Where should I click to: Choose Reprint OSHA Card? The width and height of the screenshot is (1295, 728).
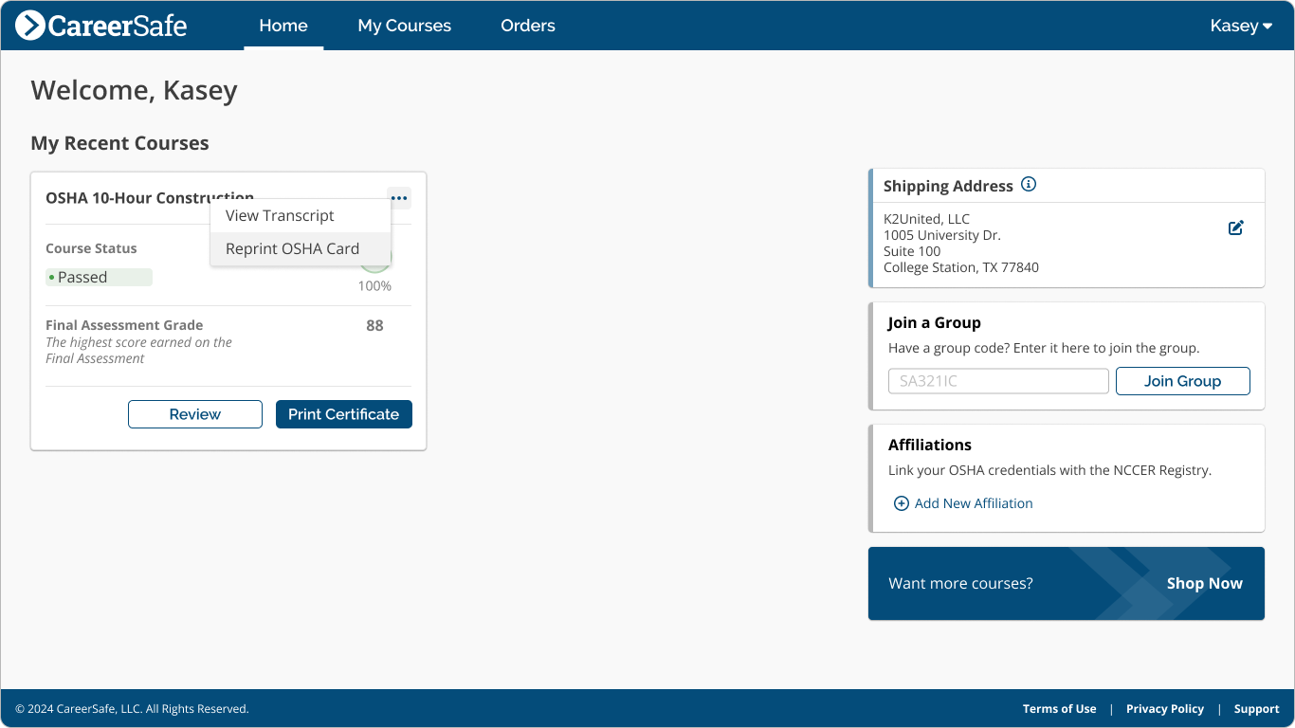click(x=292, y=248)
